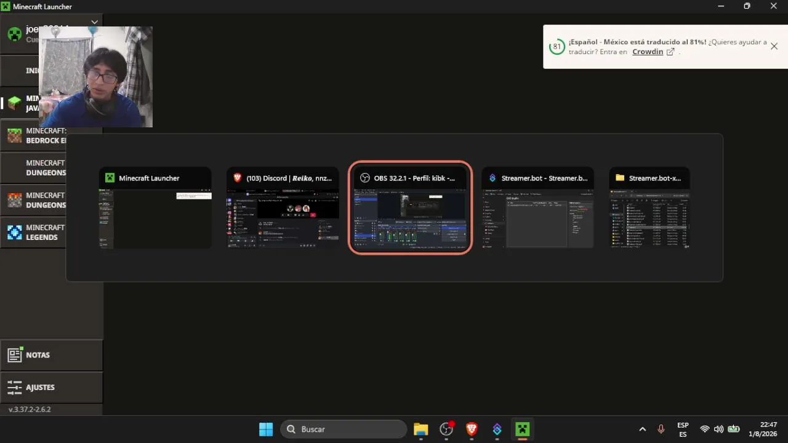
Task: Open the volume speaker tray icon
Action: click(x=718, y=429)
